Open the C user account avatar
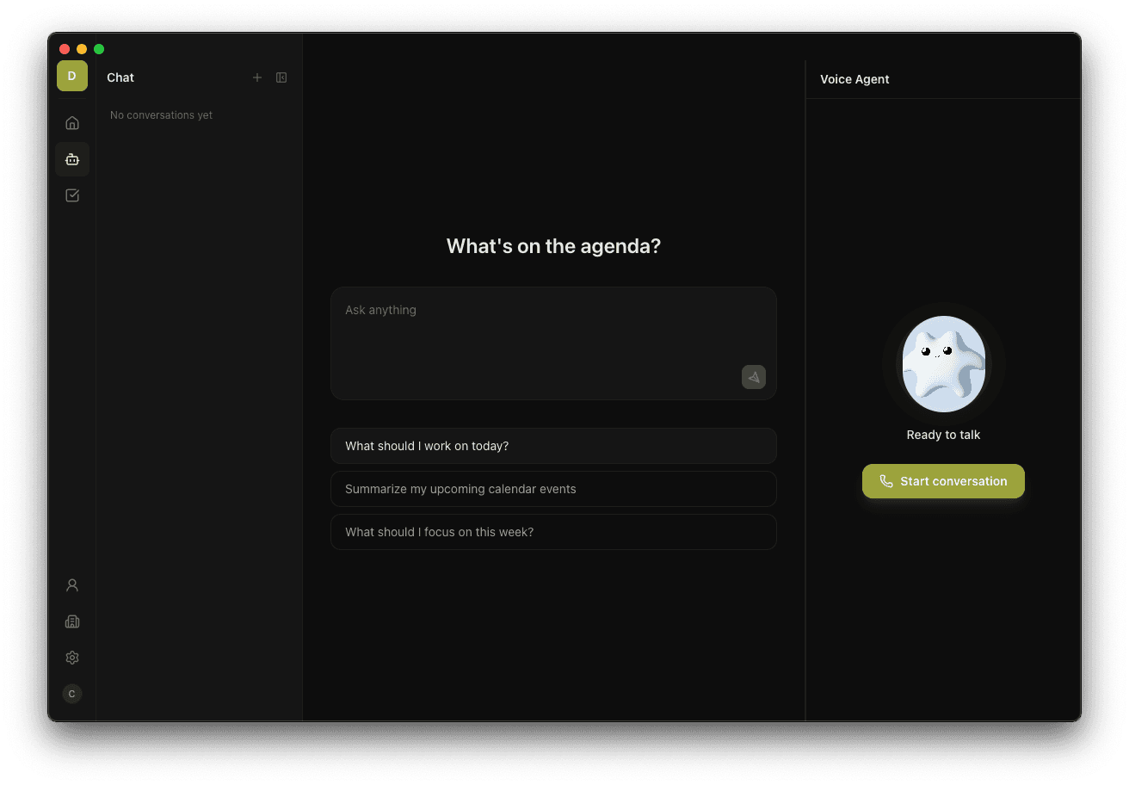 coord(72,693)
